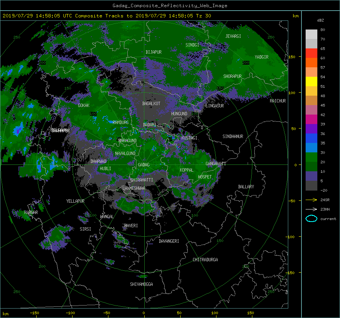The image size is (340, 318).
Task: Select the bright yellow 51–54 dBZ legend swatch
Action: click(x=311, y=81)
